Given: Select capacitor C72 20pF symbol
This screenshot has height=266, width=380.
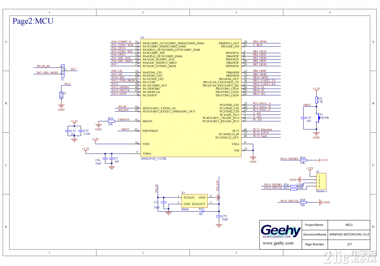Looking at the screenshot, I should [x=219, y=216].
